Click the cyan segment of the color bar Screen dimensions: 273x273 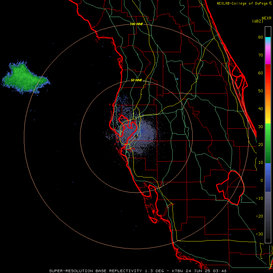tap(268, 40)
